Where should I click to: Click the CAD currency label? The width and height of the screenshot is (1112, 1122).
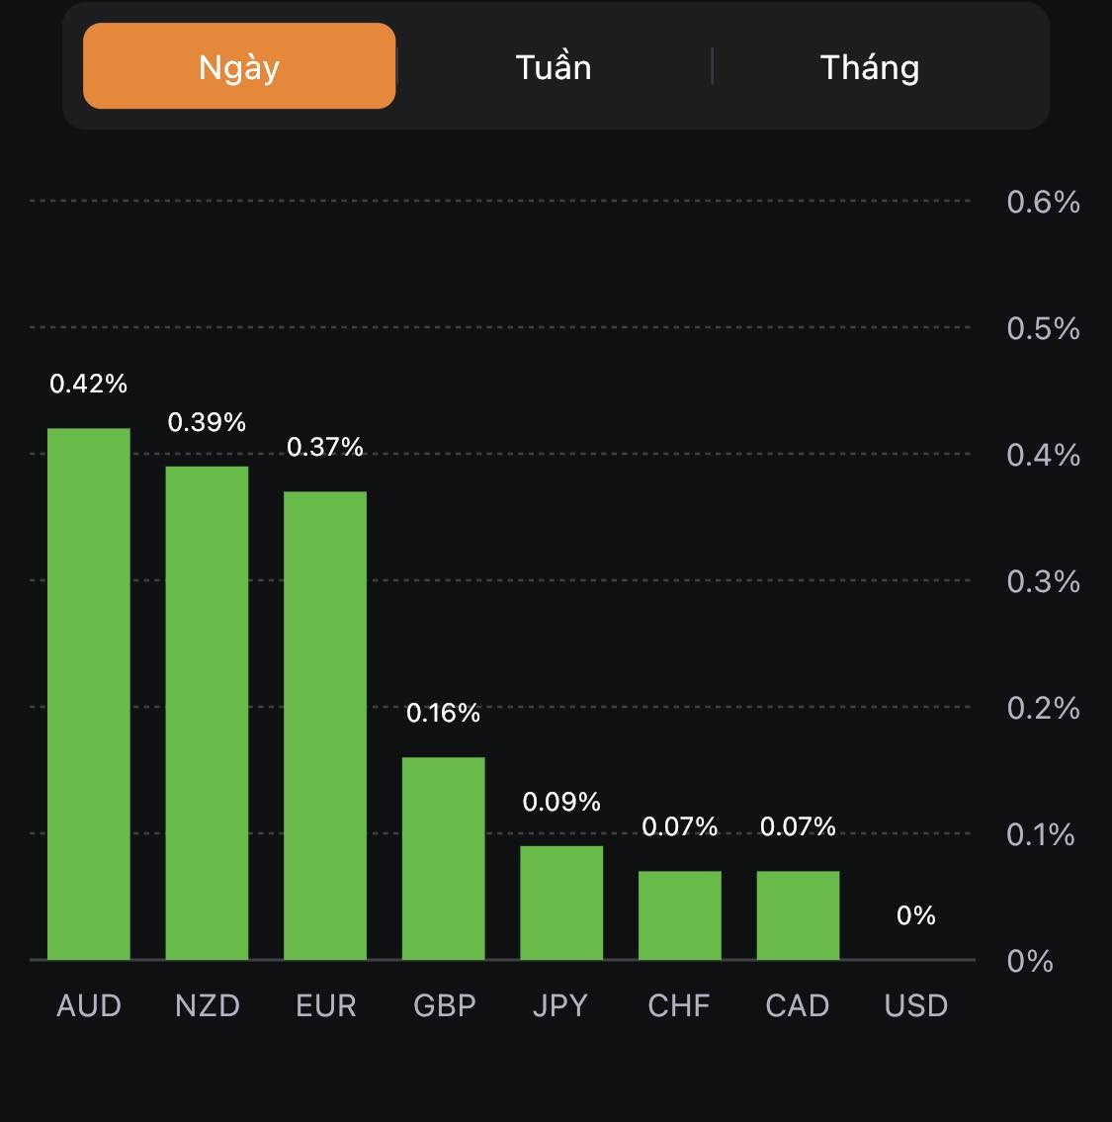[x=798, y=1005]
